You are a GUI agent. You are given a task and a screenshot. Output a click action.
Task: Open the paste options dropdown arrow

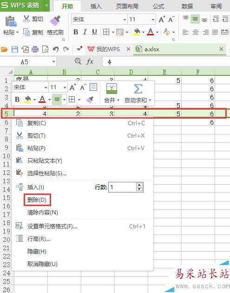(x=17, y=33)
